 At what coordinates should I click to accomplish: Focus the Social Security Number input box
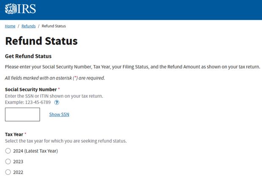click(22, 114)
